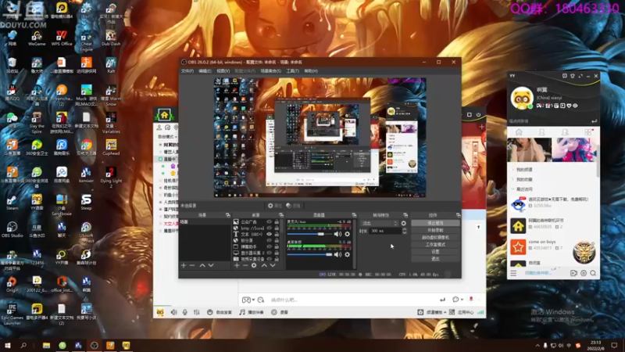This screenshot has height=352, width=625.
Task: Remove the selected scene with the minus icon
Action: [192, 265]
